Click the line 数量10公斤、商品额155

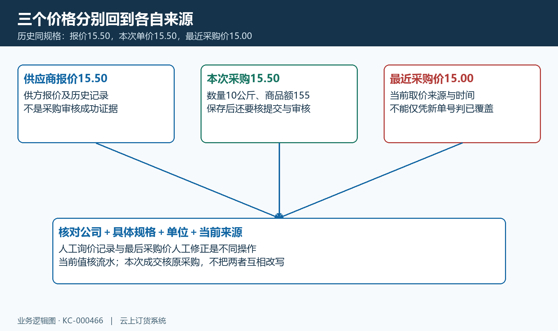click(258, 95)
